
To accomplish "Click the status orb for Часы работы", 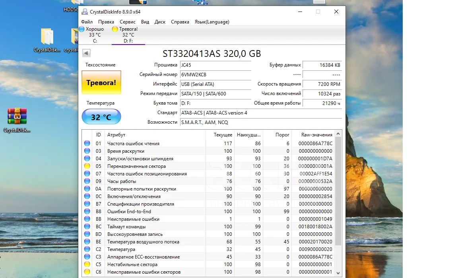I will pos(87,181).
